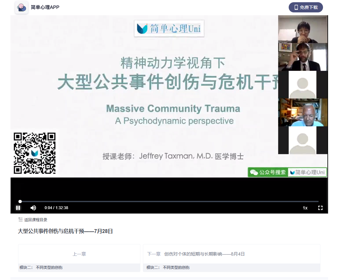
Task: Click 返回课程目录 to return to catalog
Action: 36,220
